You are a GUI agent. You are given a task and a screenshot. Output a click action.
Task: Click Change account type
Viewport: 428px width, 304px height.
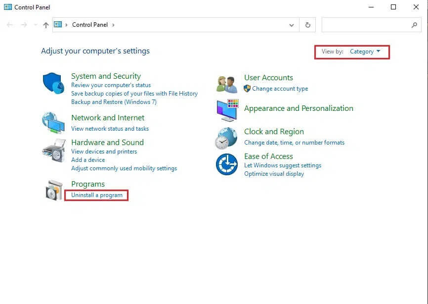[280, 89]
